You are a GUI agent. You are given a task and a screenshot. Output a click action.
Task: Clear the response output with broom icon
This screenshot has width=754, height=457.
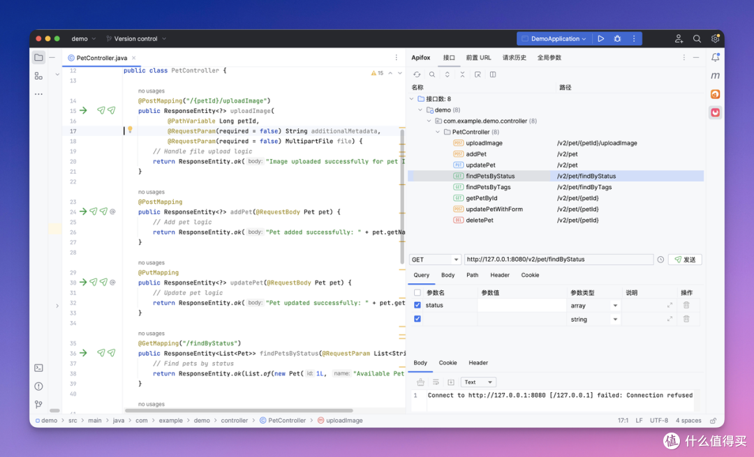point(420,382)
